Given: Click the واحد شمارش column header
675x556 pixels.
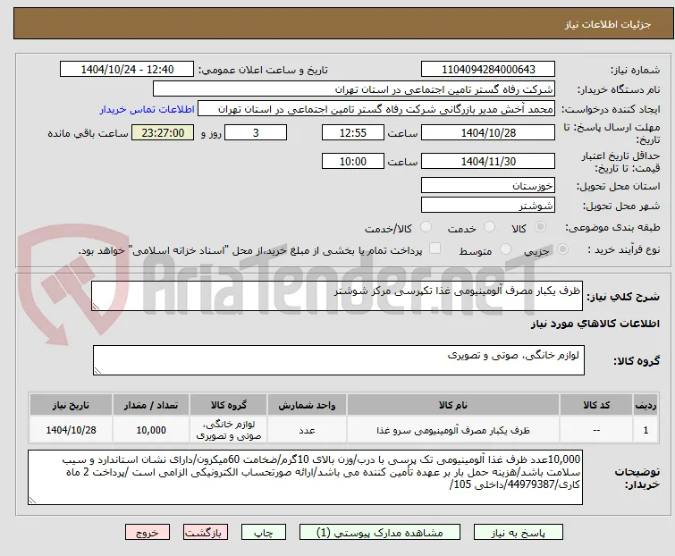Looking at the screenshot, I should tap(307, 405).
